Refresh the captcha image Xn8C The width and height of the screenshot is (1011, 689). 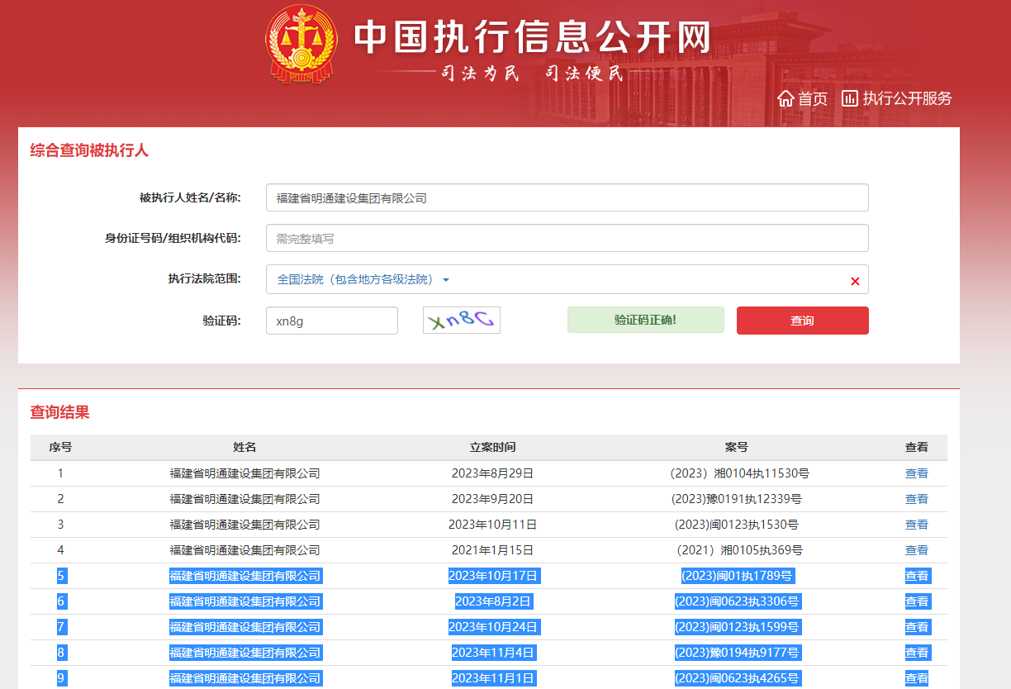(462, 321)
